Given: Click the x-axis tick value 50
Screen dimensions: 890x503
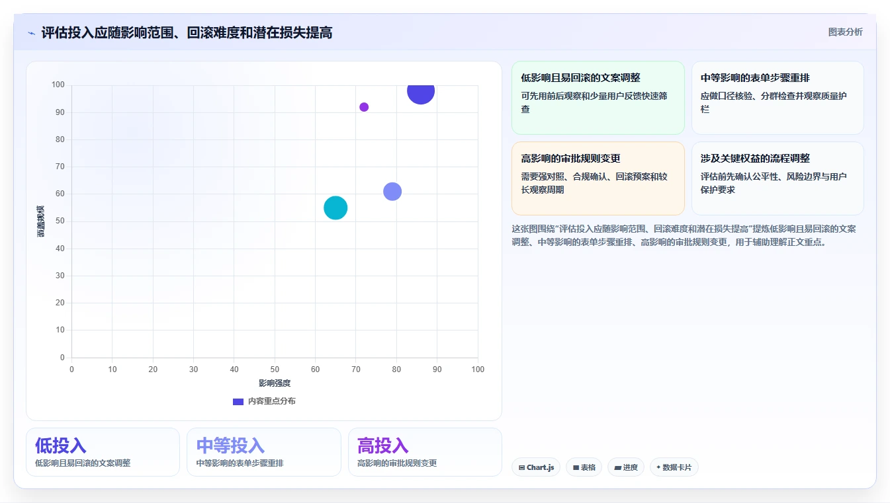Looking at the screenshot, I should tap(275, 369).
